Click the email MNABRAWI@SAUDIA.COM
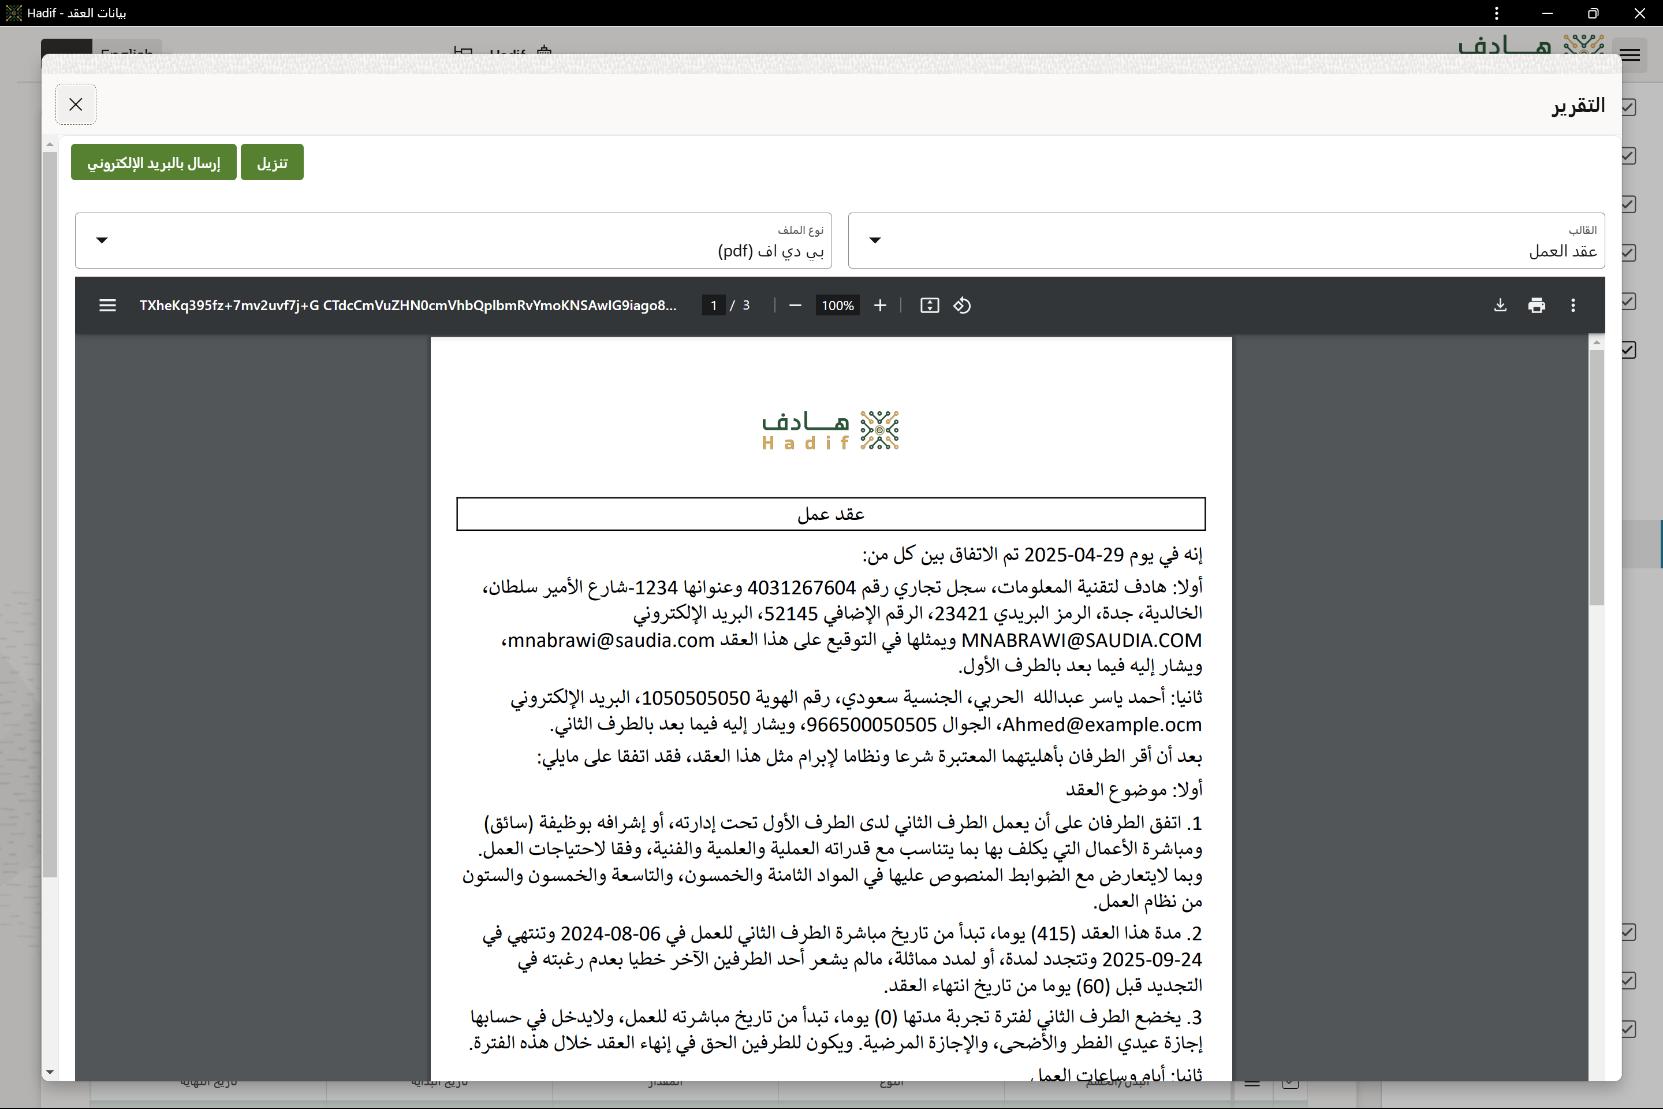Viewport: 1663px width, 1109px height. (1081, 640)
